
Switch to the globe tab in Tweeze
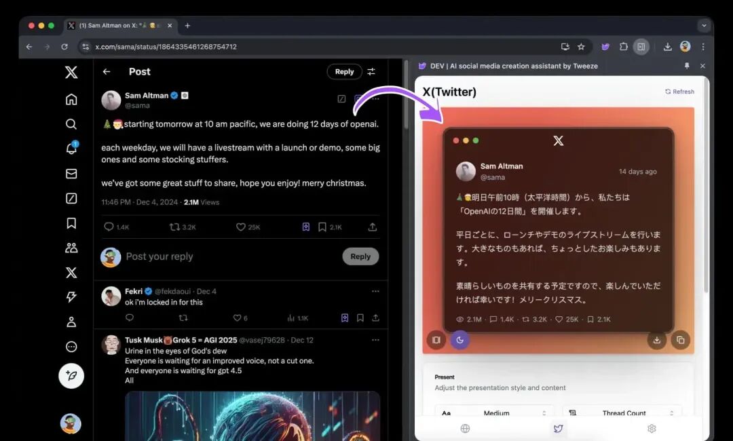click(x=465, y=428)
